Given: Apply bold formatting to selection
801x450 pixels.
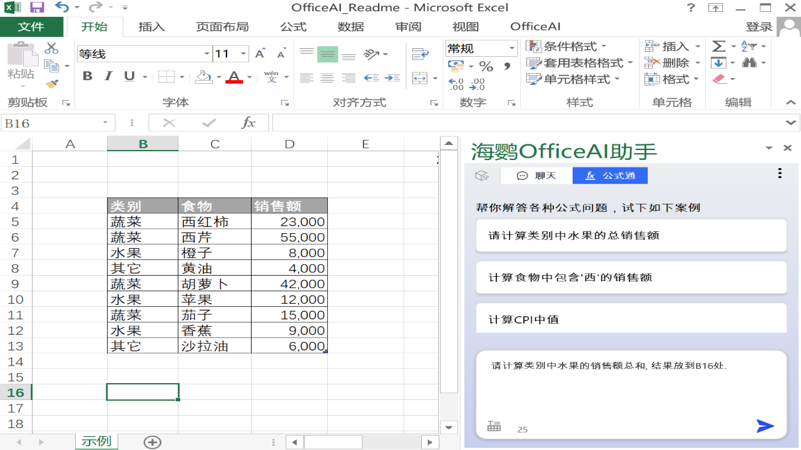Looking at the screenshot, I should coord(87,76).
